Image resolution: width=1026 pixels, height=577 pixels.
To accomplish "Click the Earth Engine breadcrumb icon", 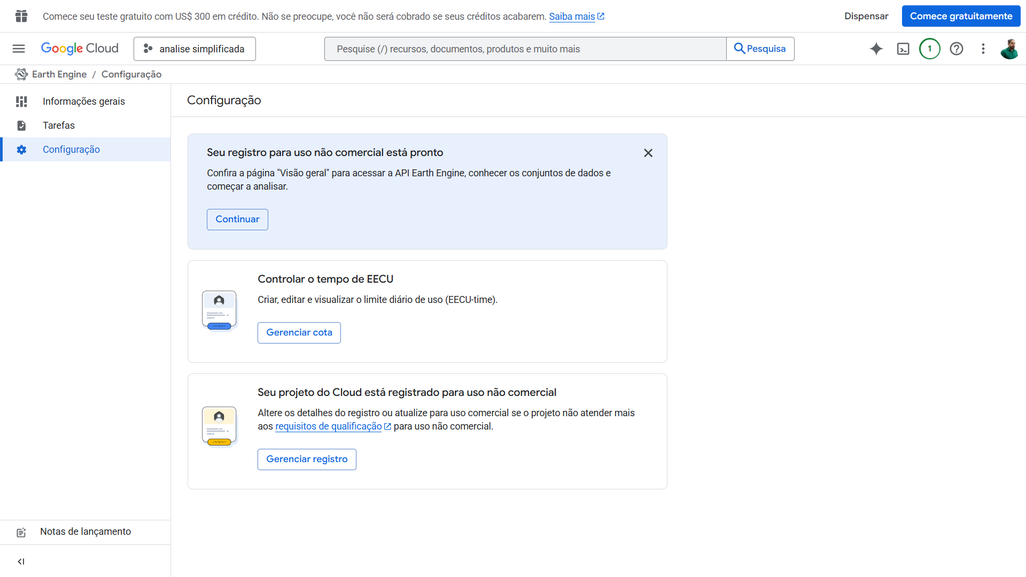I will coord(21,74).
